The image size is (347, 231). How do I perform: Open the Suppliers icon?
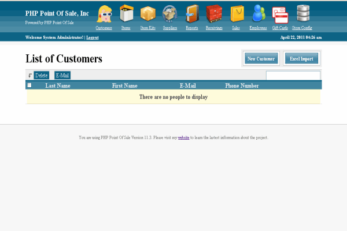(169, 14)
